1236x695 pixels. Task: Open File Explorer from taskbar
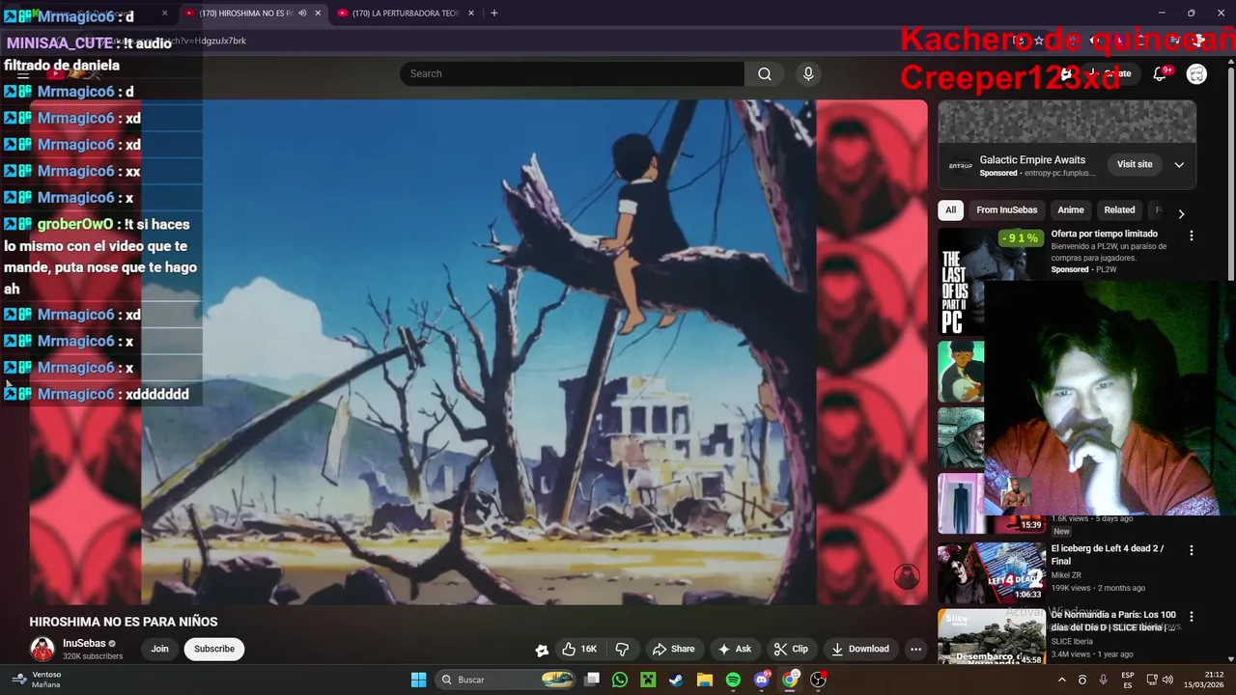pos(704,680)
